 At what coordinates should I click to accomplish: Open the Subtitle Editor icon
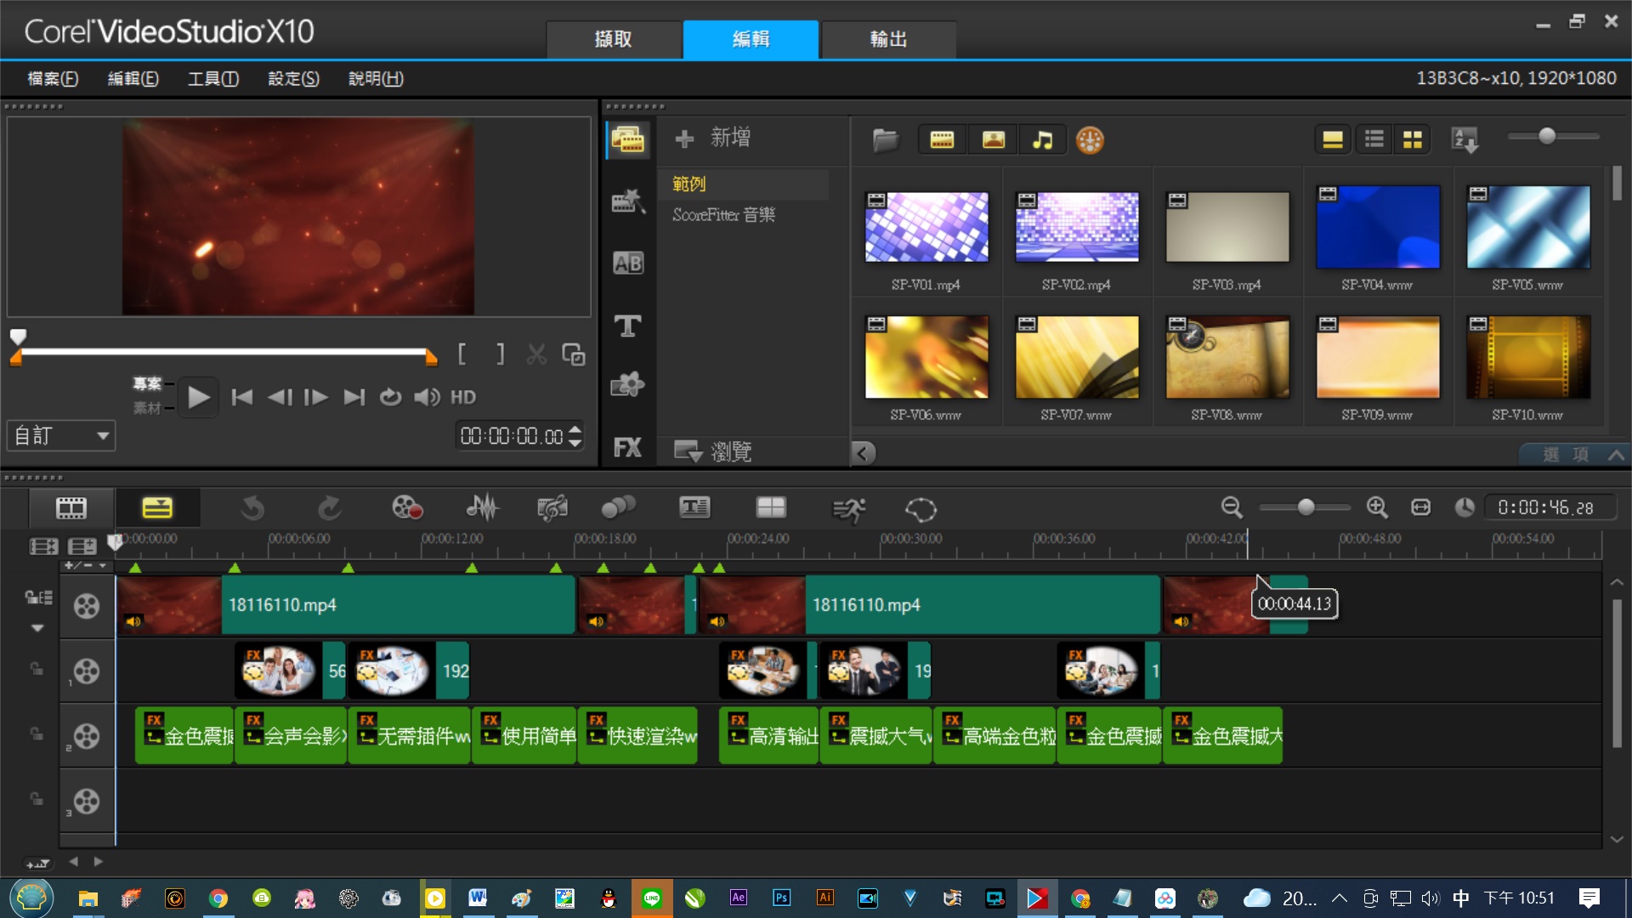click(x=694, y=508)
